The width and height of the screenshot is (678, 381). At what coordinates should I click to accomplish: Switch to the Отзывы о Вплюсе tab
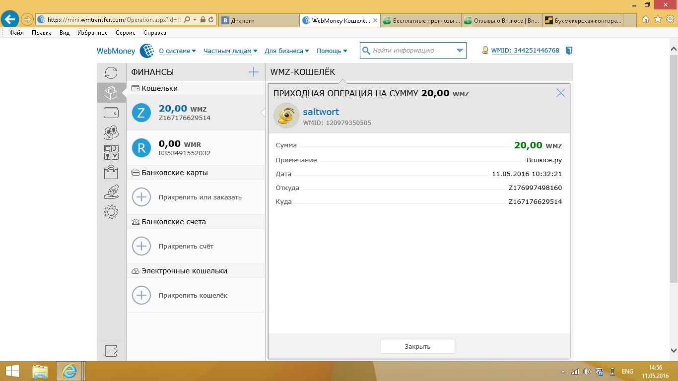point(501,20)
